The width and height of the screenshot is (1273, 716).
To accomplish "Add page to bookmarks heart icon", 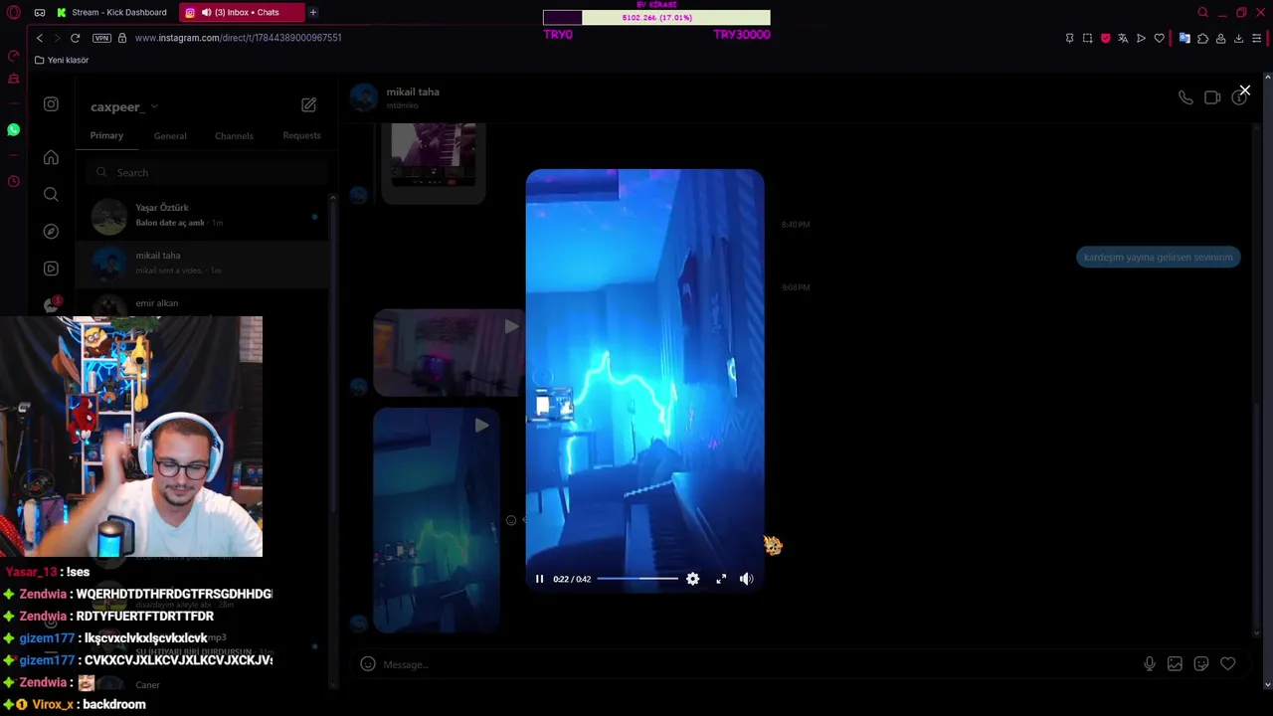I will (1159, 38).
